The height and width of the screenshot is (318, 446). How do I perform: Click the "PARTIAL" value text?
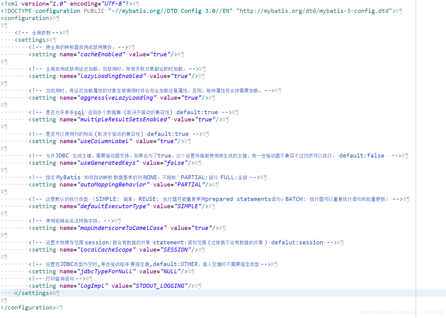pos(189,185)
